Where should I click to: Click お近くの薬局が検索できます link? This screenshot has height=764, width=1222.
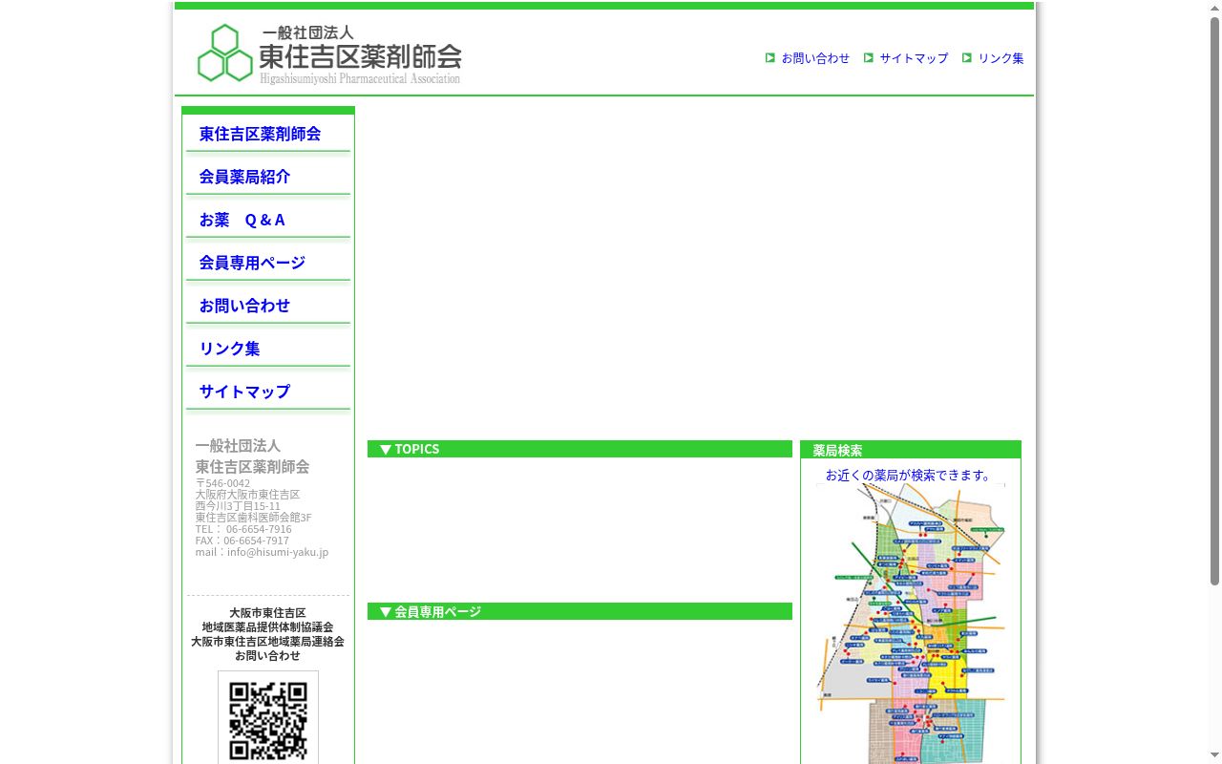click(910, 475)
